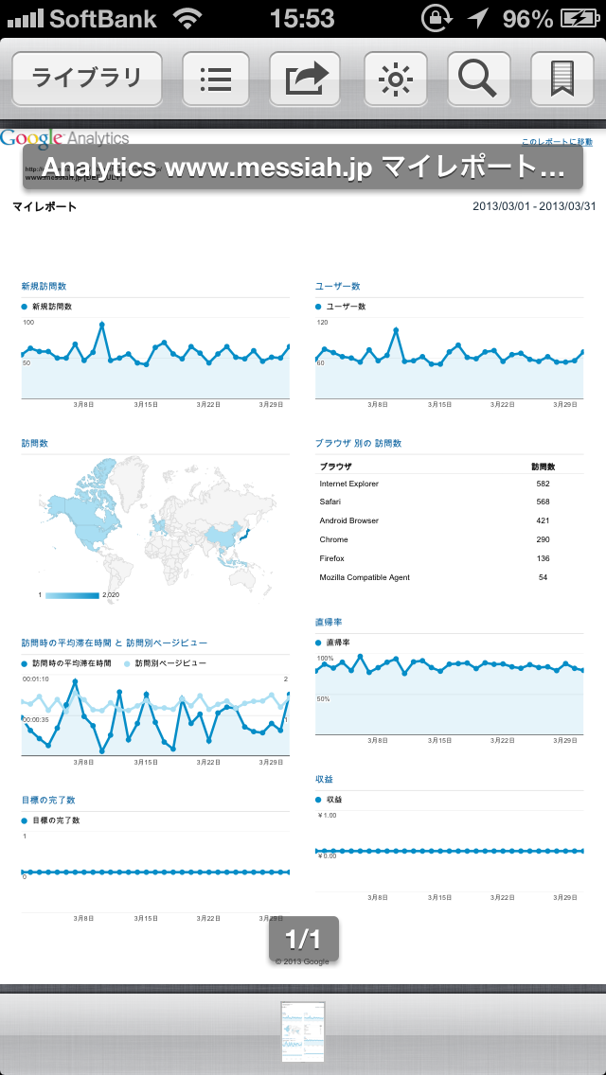The image size is (606, 1075).
Task: Tap the ブラウザ column header
Action: (x=335, y=467)
